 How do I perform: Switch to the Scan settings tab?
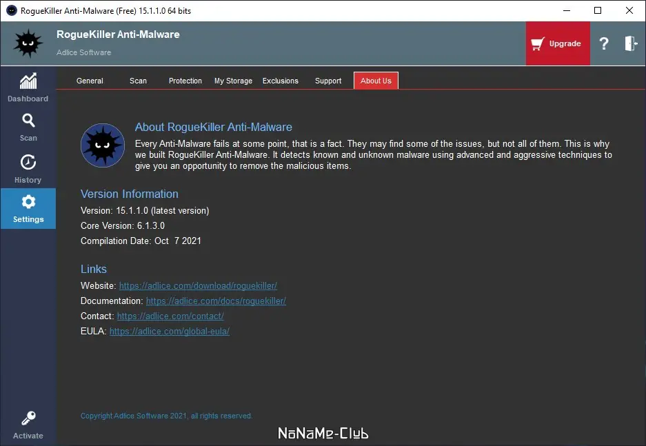pyautogui.click(x=138, y=81)
